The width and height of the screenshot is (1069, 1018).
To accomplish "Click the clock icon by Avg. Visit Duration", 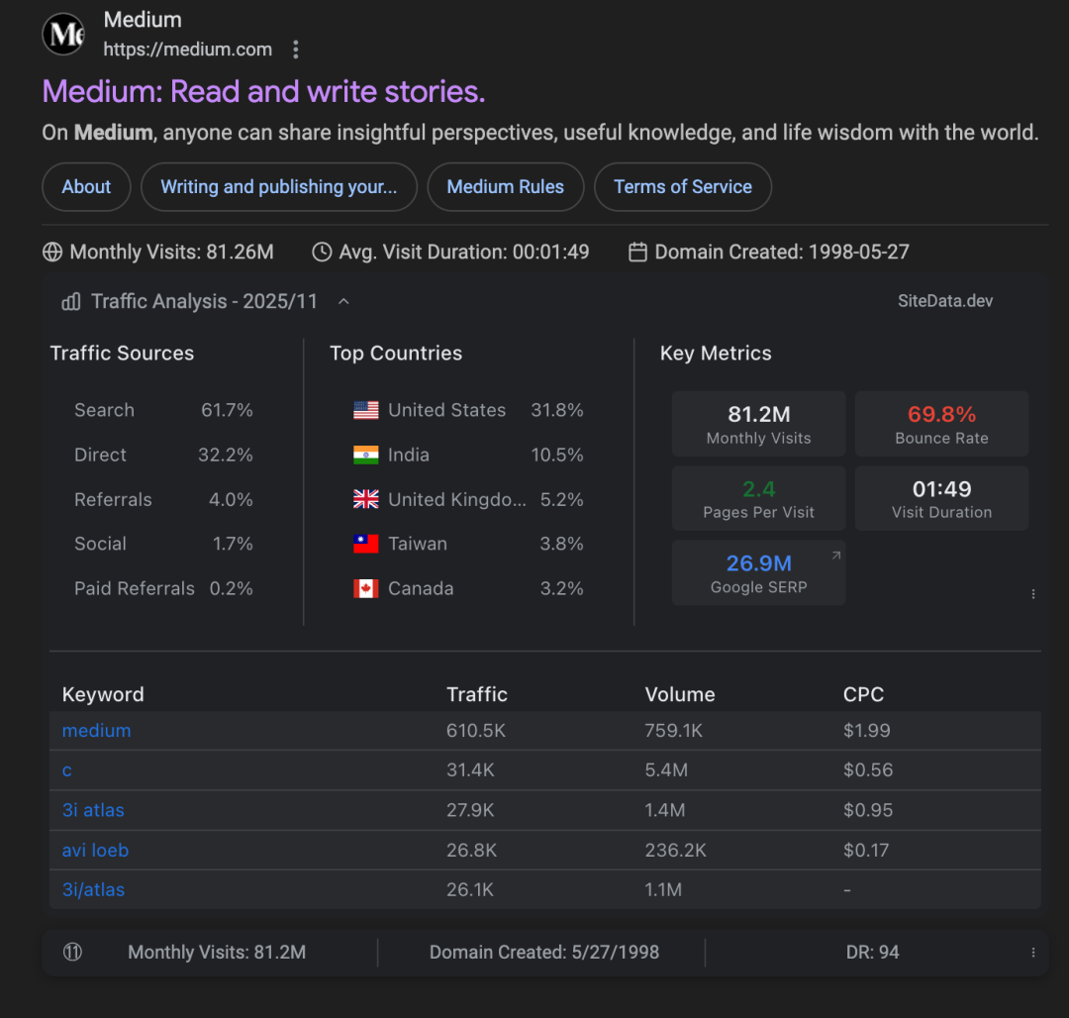I will click(x=322, y=253).
